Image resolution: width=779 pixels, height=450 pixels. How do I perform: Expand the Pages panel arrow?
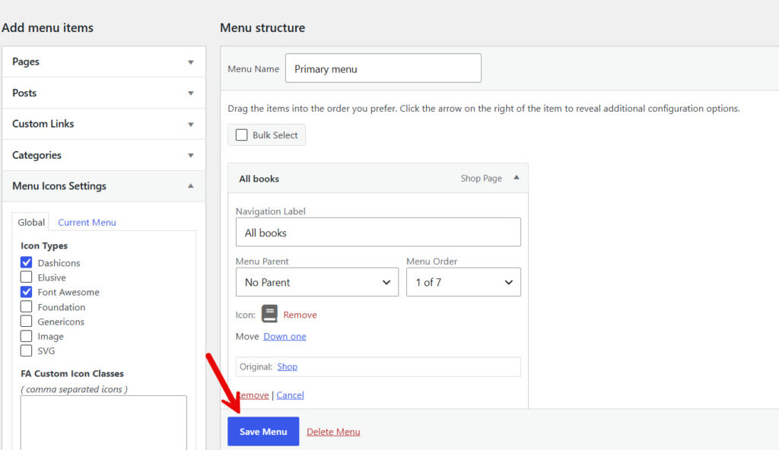191,62
